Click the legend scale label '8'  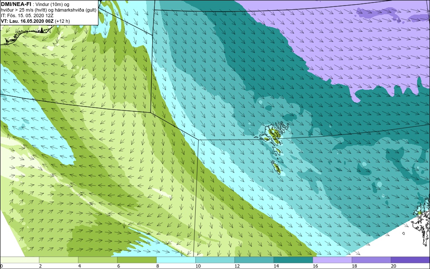[x=157, y=266]
